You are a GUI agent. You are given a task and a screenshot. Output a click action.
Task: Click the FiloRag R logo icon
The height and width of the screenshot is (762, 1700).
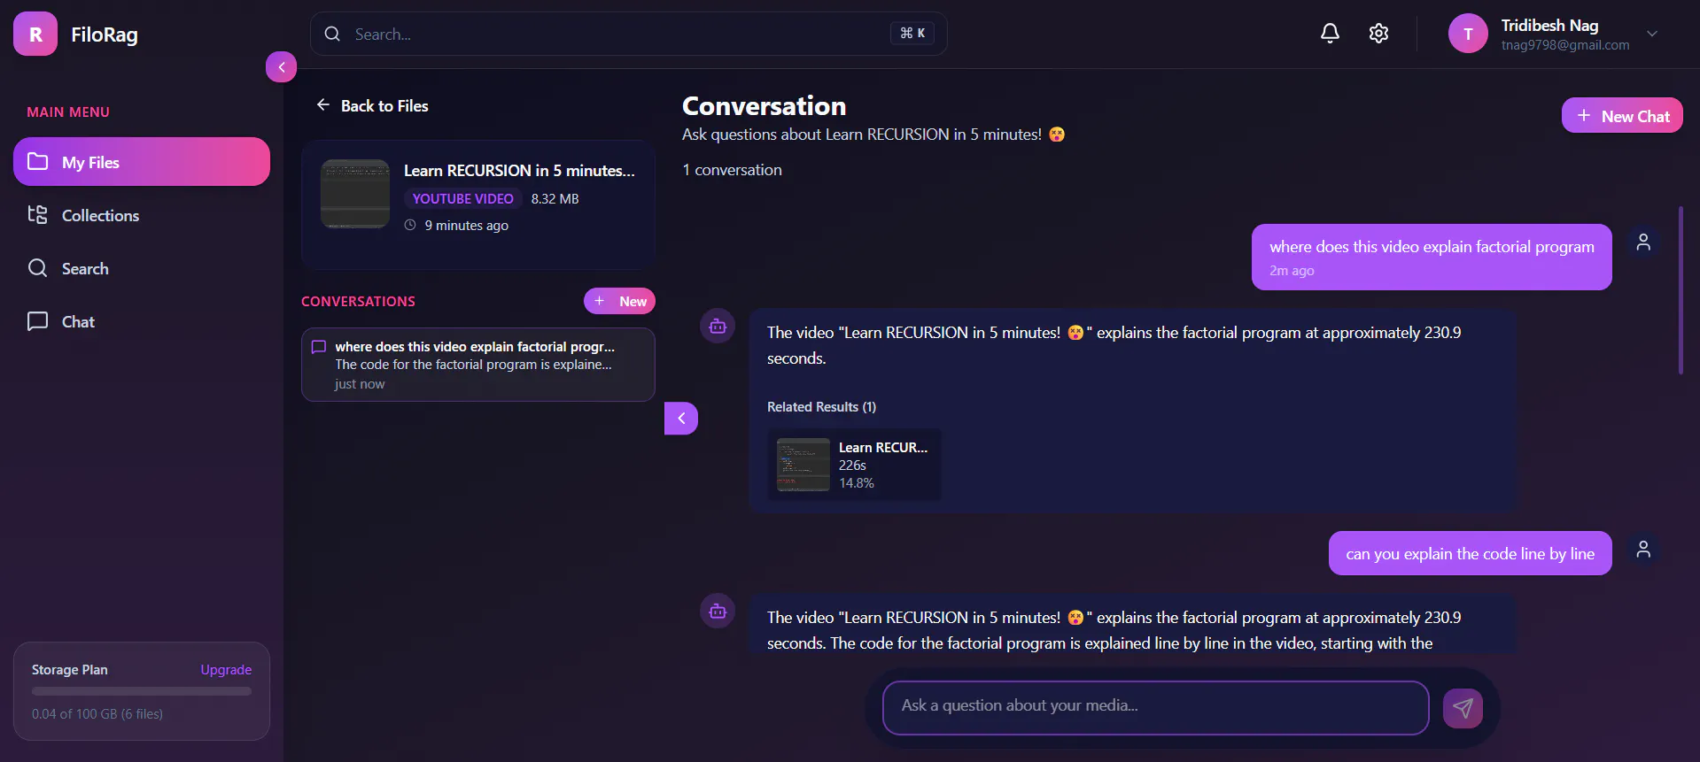[35, 34]
